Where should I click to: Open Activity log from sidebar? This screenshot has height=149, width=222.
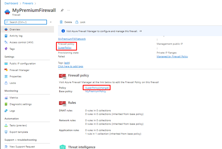pyautogui.click(x=16, y=36)
